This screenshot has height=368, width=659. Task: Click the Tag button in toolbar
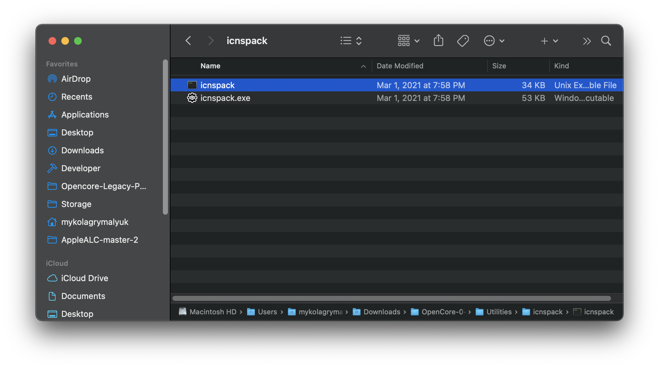tap(463, 40)
